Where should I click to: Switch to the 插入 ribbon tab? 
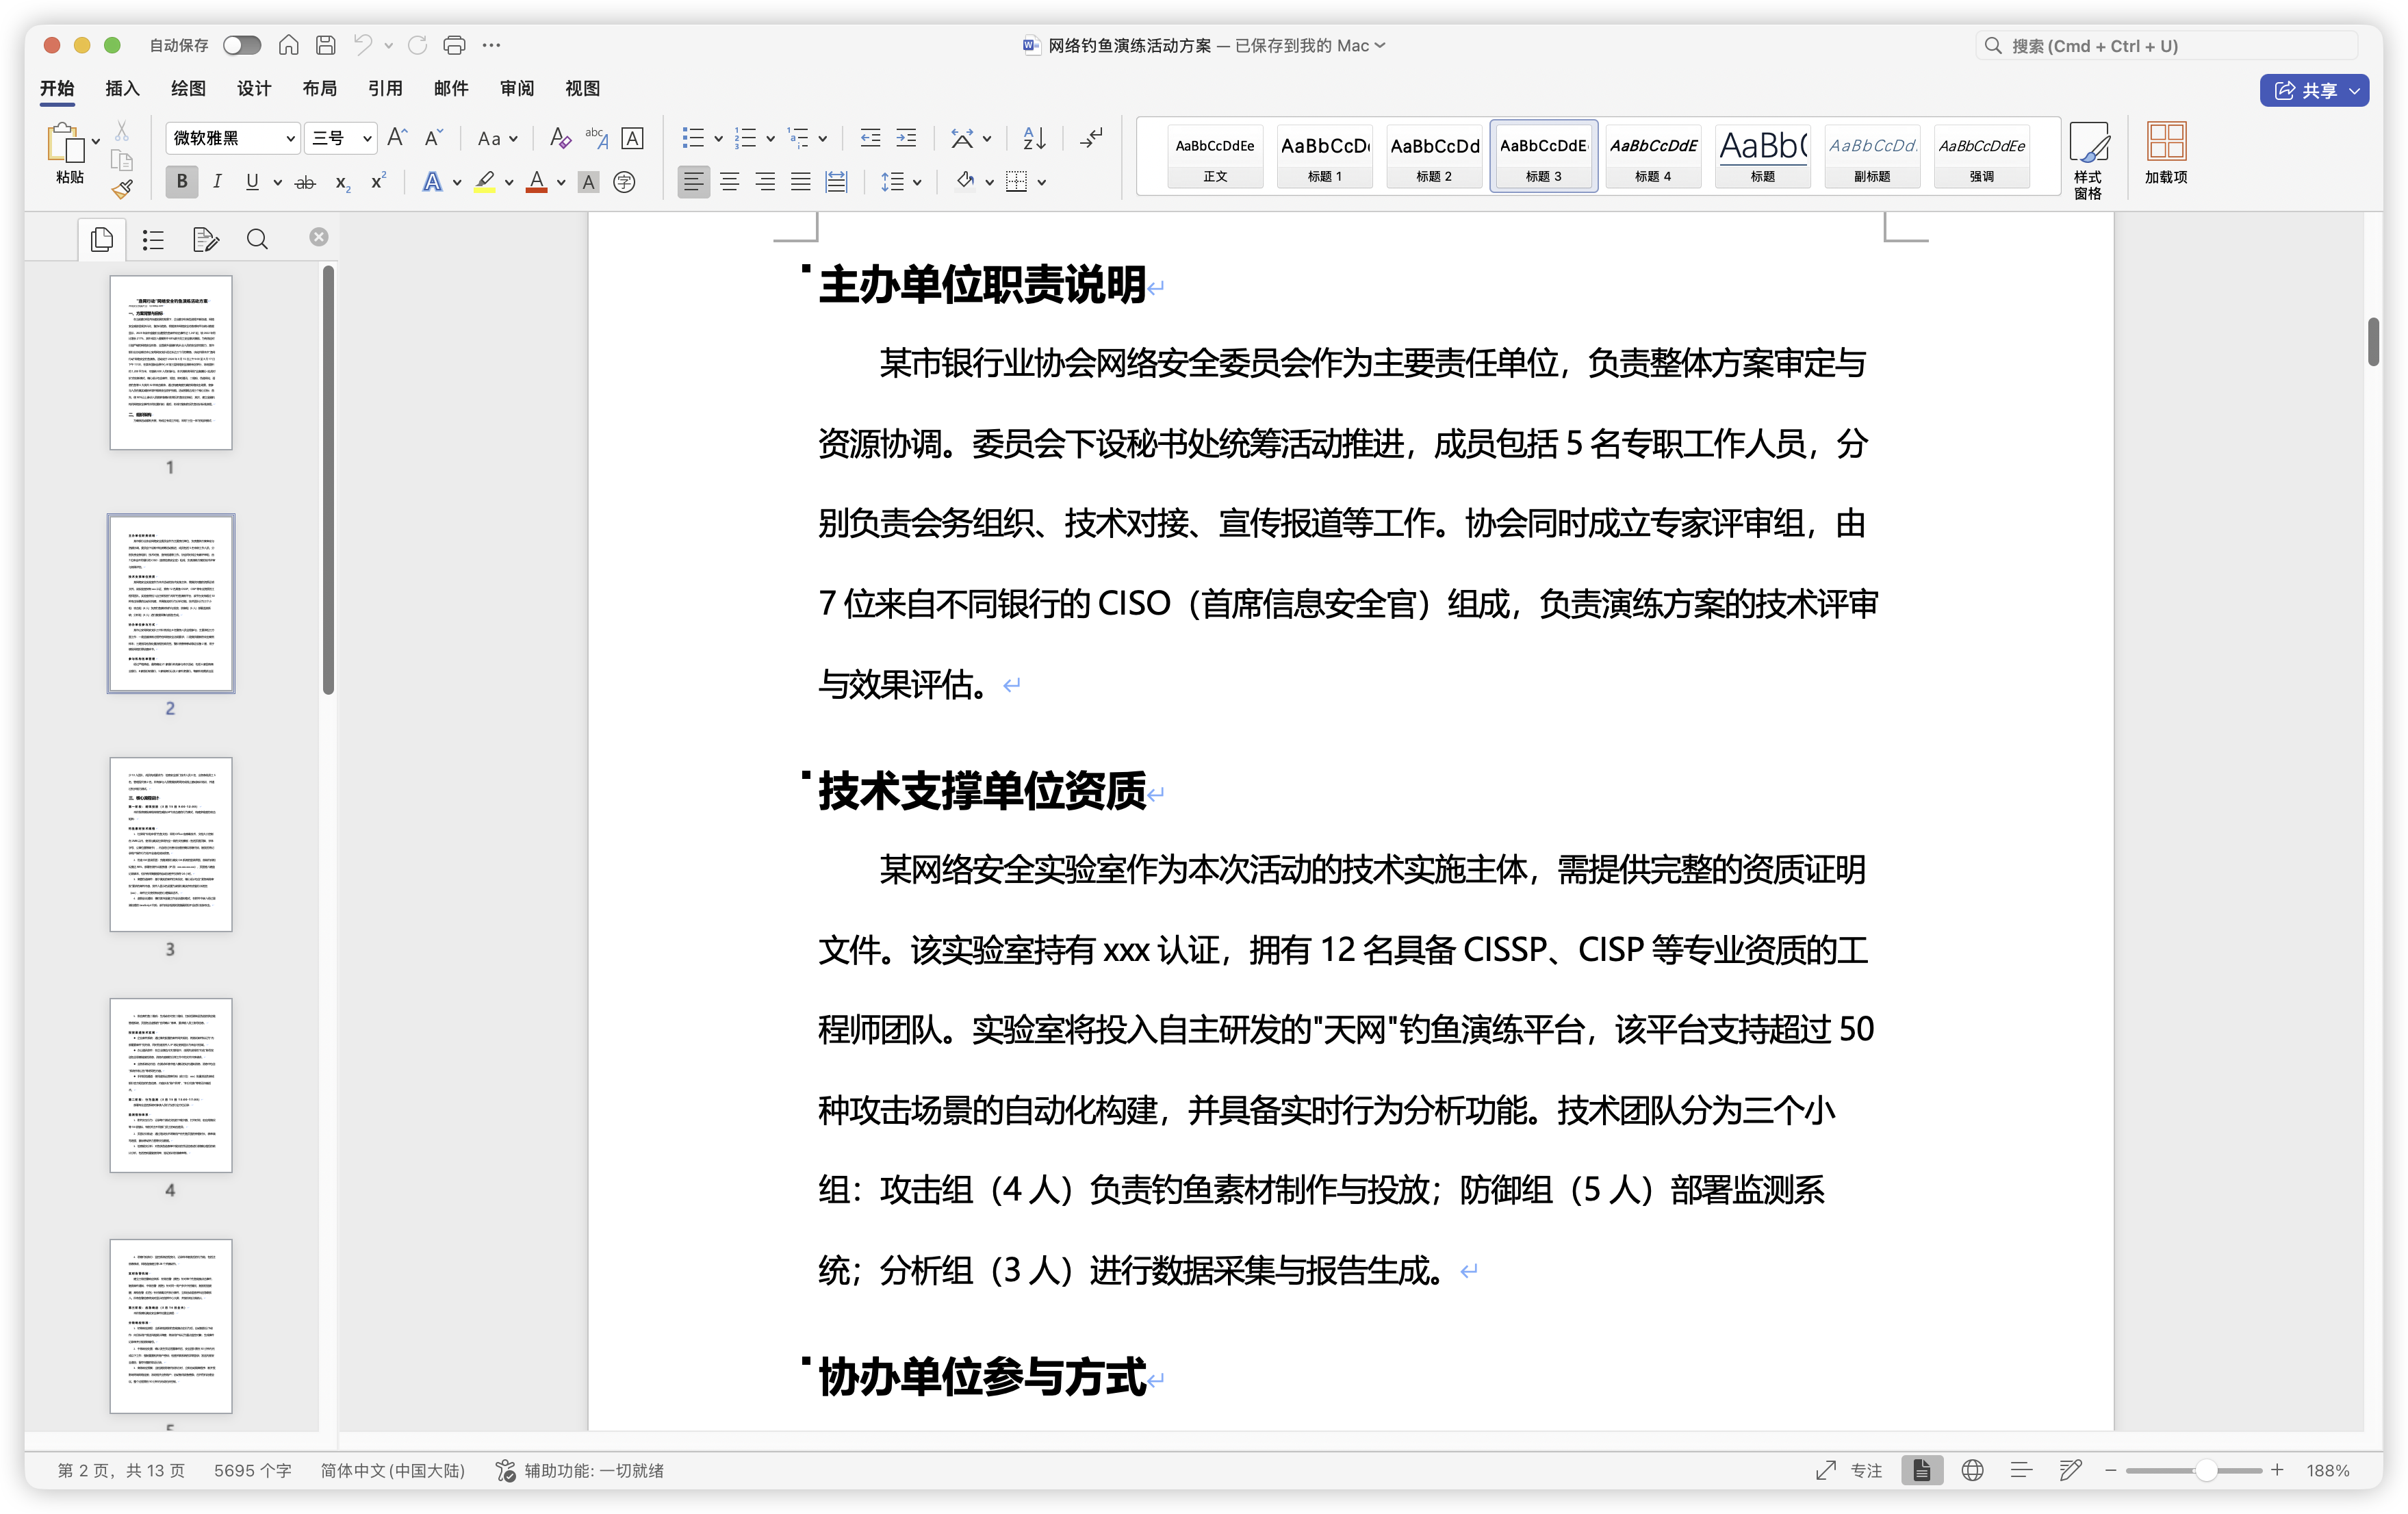pyautogui.click(x=121, y=89)
